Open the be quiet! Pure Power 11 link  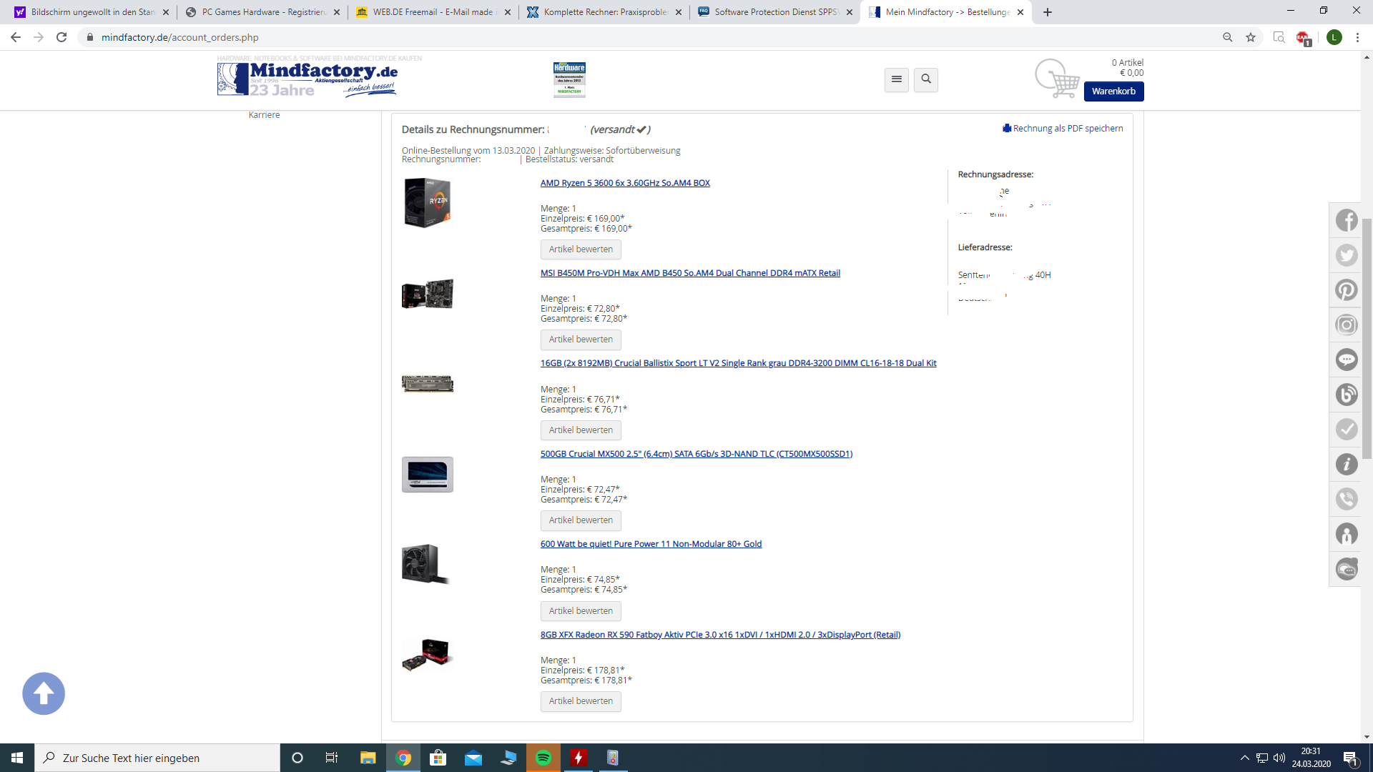(651, 544)
